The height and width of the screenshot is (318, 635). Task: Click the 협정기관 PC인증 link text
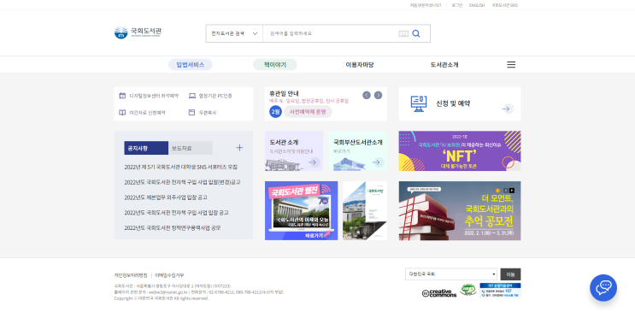point(215,96)
